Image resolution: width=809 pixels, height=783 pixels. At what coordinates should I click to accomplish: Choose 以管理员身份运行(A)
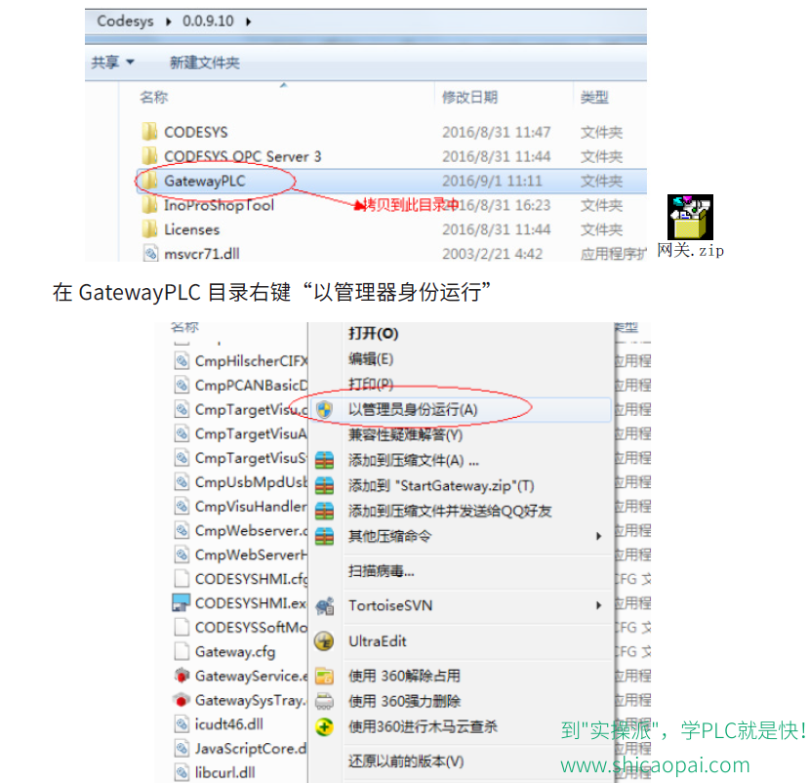[413, 410]
